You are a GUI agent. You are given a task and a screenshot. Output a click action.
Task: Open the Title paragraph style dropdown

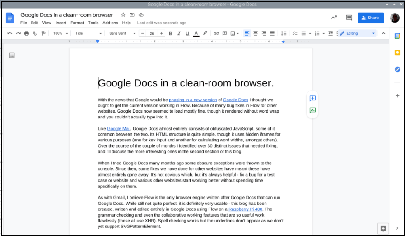pos(88,33)
